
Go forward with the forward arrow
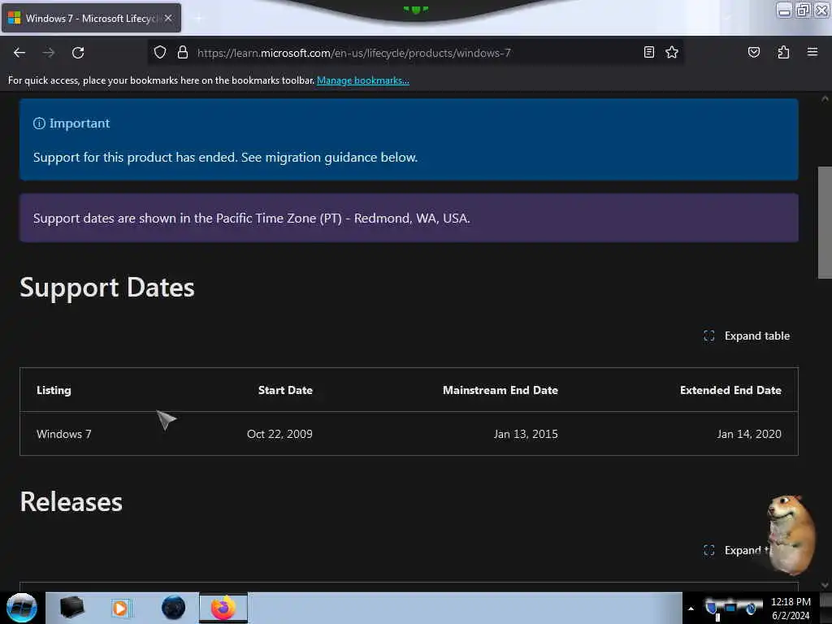pos(49,53)
